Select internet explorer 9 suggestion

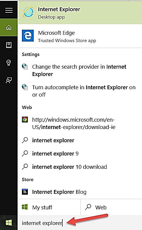(x=80, y=153)
